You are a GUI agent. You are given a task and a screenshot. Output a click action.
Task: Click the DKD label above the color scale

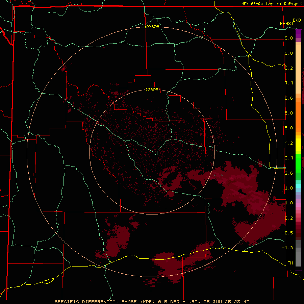pos(297,20)
